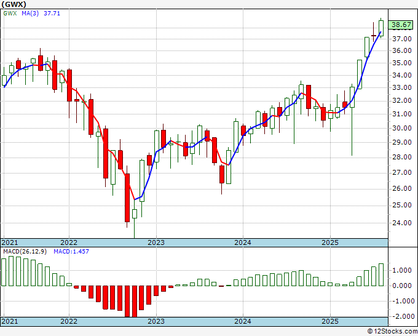Click the 36.00 price axis label
The width and height of the screenshot is (418, 336).
[402, 50]
